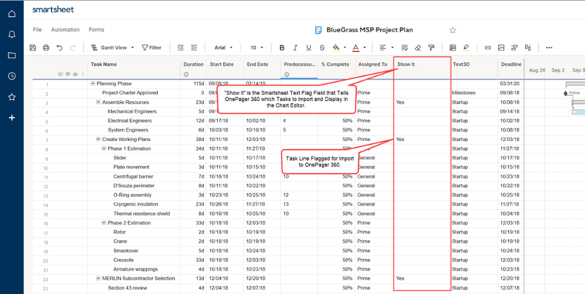Image resolution: width=585 pixels, height=294 pixels.
Task: Open the Arial font dropdown
Action: coord(224,48)
